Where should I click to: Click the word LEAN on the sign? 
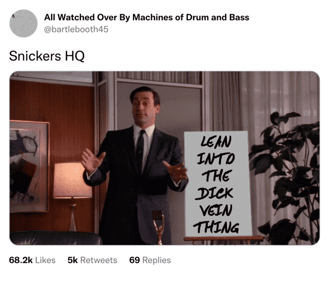(216, 142)
